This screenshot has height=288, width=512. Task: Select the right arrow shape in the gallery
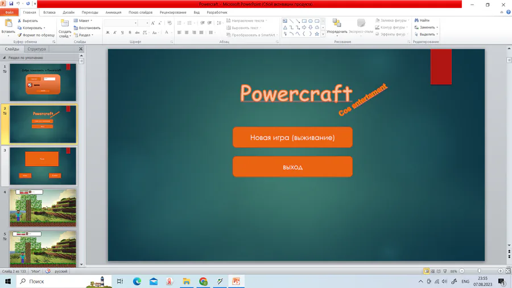(304, 27)
